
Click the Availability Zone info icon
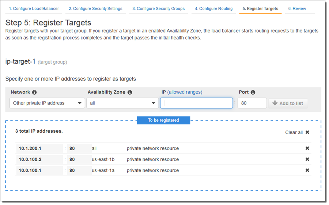click(130, 92)
